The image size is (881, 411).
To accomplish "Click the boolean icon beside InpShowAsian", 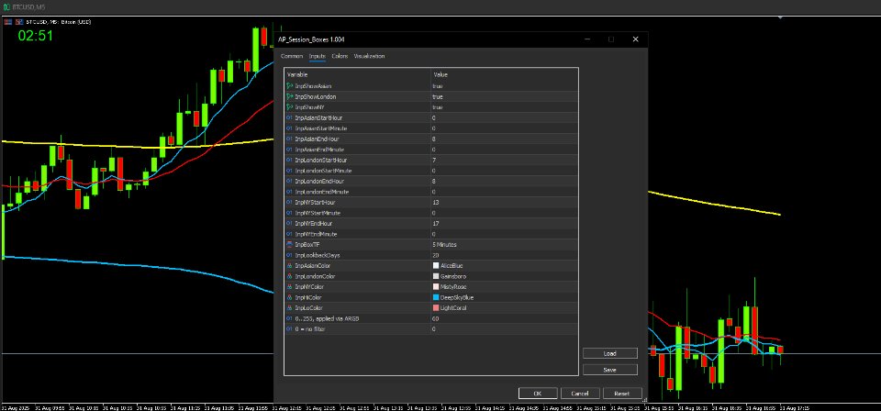I will [290, 86].
